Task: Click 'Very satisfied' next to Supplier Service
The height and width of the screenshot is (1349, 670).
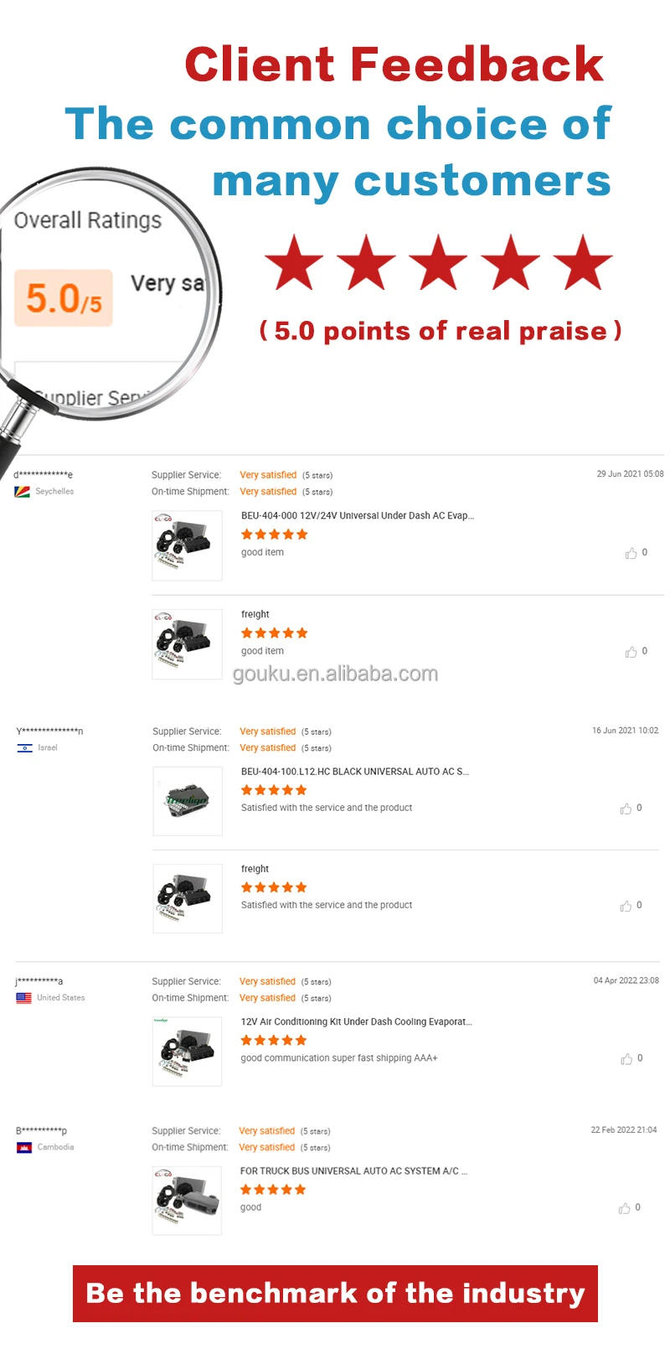Action: [268, 474]
